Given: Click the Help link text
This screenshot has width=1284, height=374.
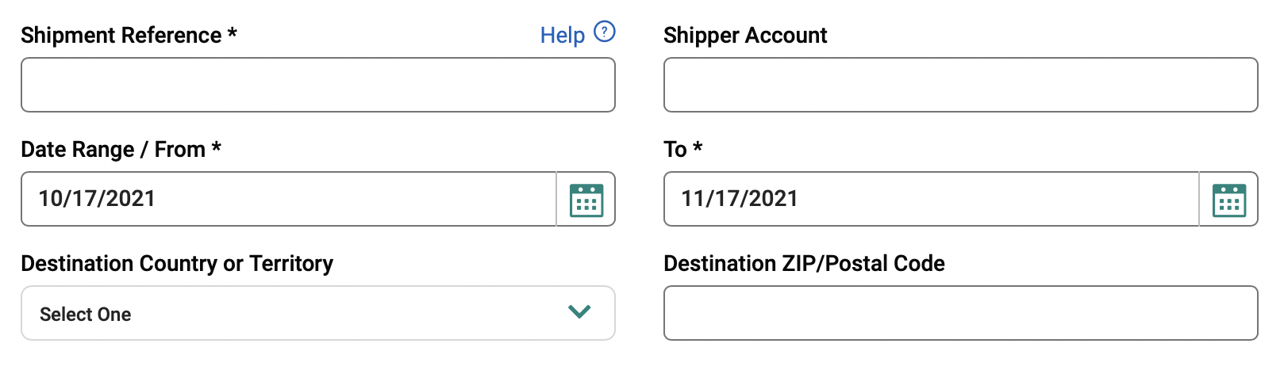Looking at the screenshot, I should (562, 36).
